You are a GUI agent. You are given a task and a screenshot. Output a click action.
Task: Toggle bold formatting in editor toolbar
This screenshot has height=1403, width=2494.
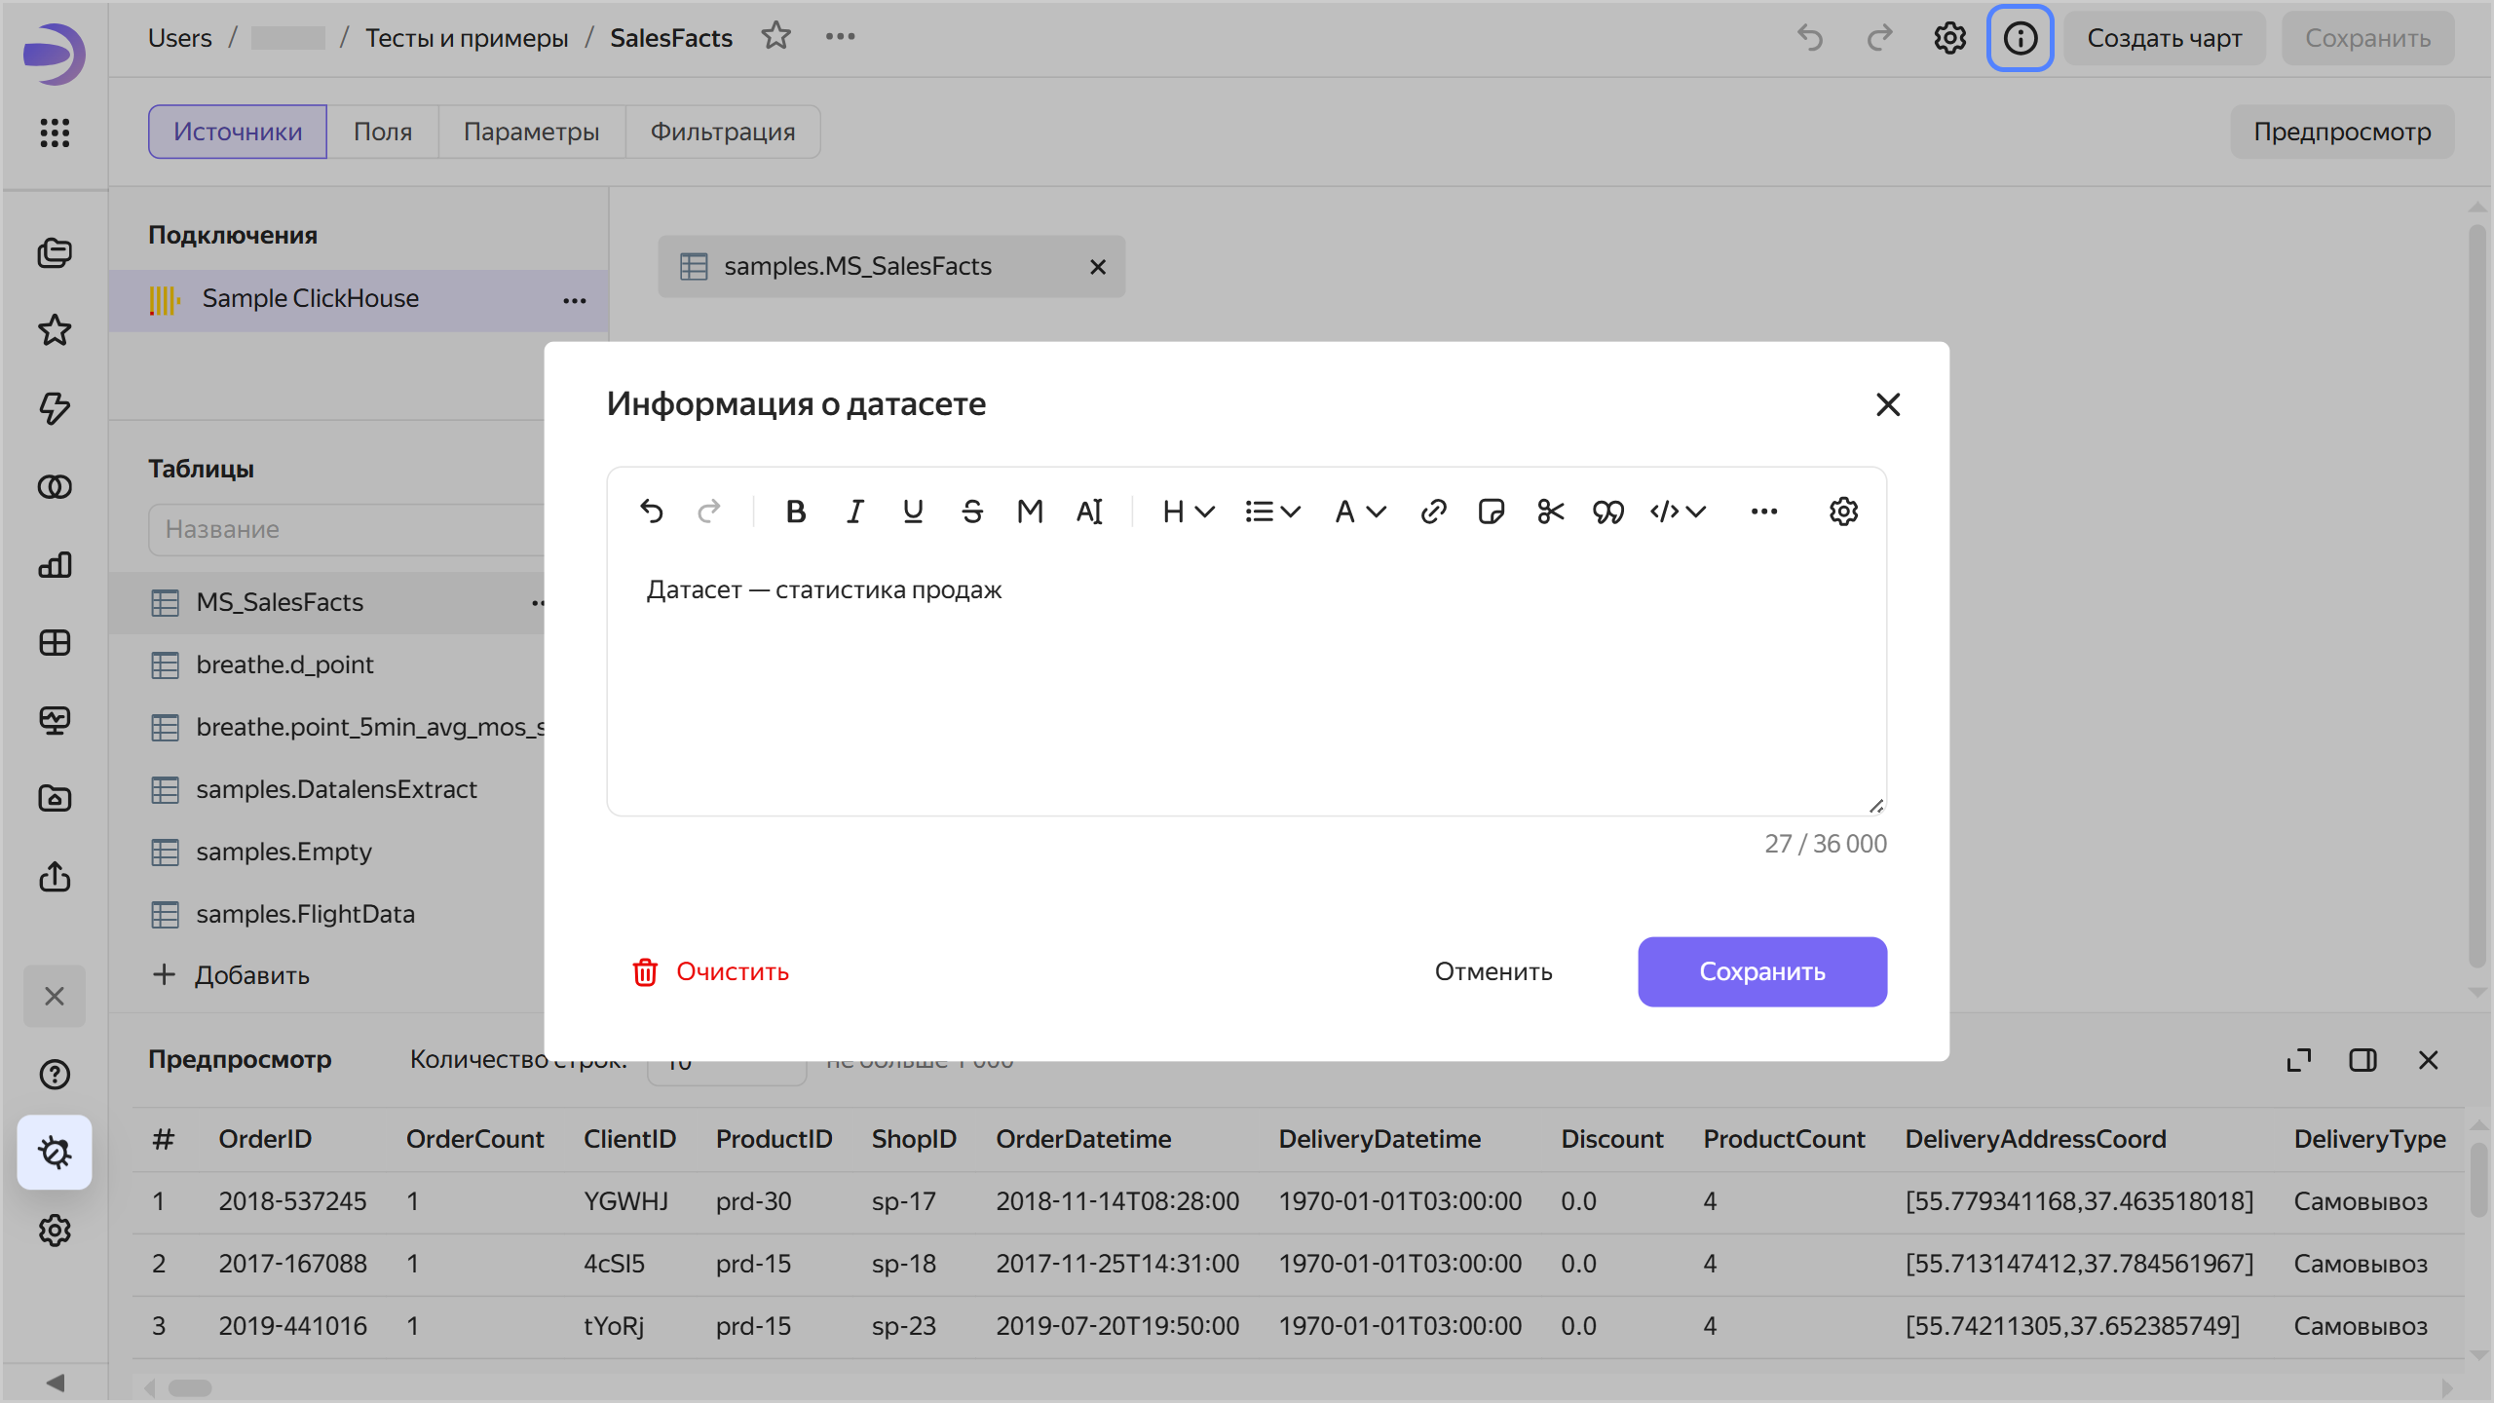(x=795, y=512)
